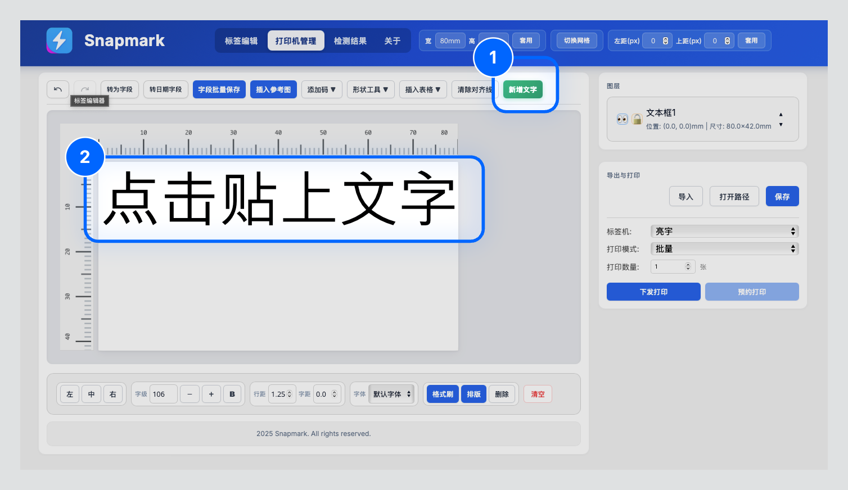Screen dimensions: 848x490
Task: Switch to the 标签编辑 tab
Action: pos(242,40)
